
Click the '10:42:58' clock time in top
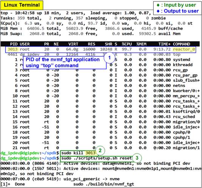25,13
